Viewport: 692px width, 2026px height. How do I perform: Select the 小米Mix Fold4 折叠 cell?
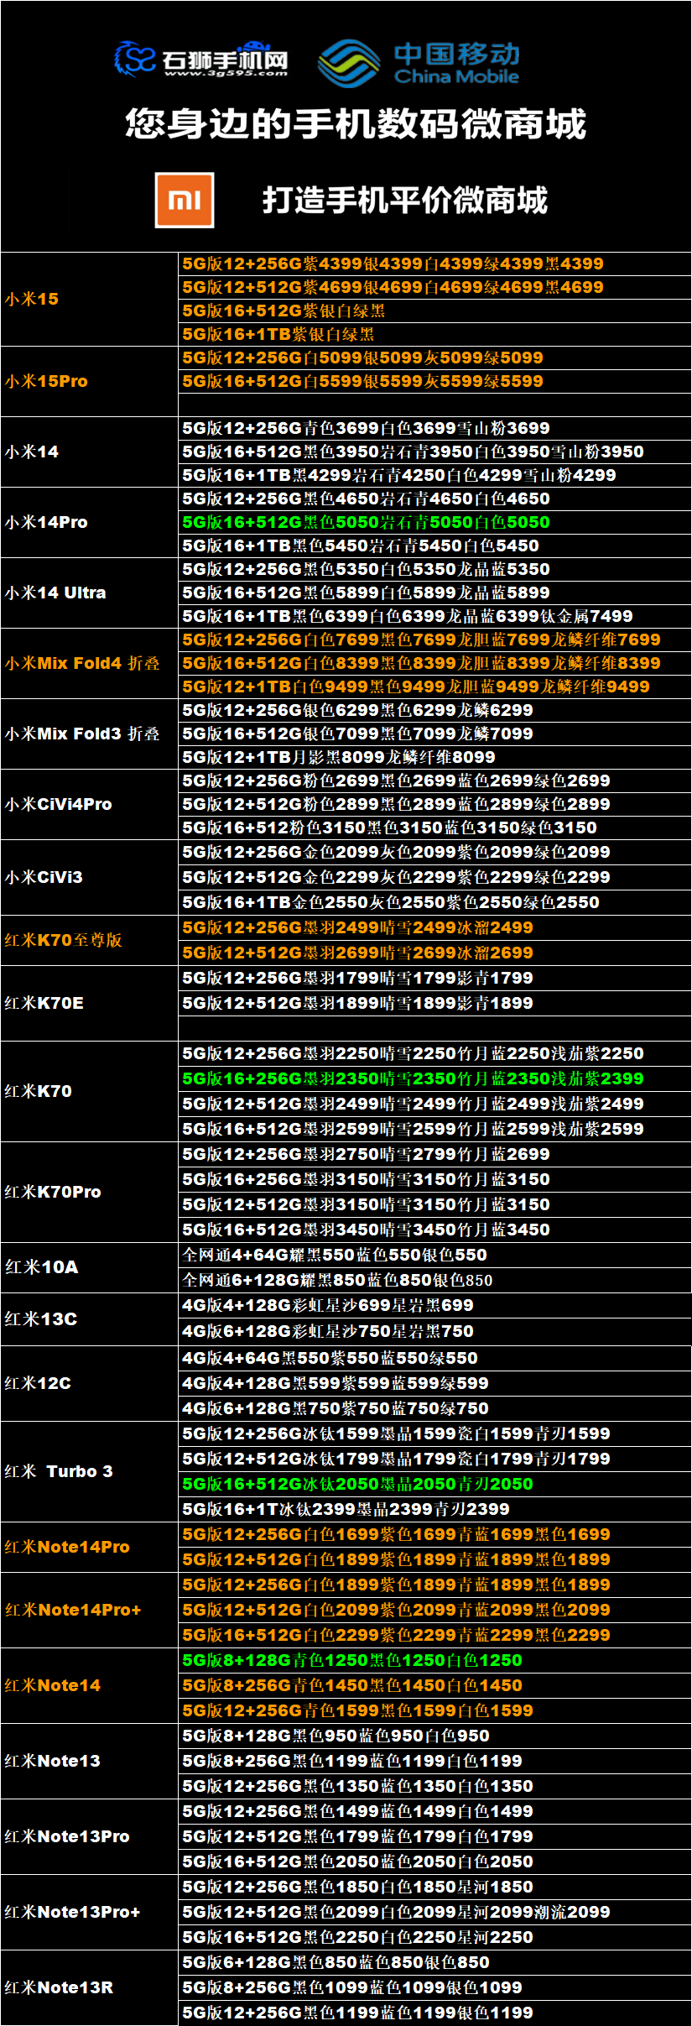point(89,663)
